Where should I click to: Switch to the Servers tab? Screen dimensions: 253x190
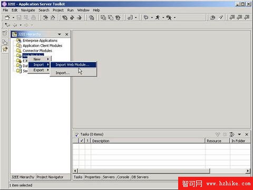tap(109, 177)
